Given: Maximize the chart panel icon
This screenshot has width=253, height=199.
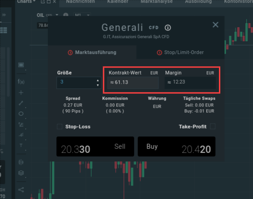Looking at the screenshot, I should [x=49, y=2].
